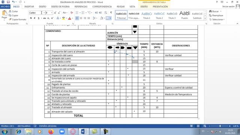
Task: Apply red font color
Action: (x=70, y=18)
